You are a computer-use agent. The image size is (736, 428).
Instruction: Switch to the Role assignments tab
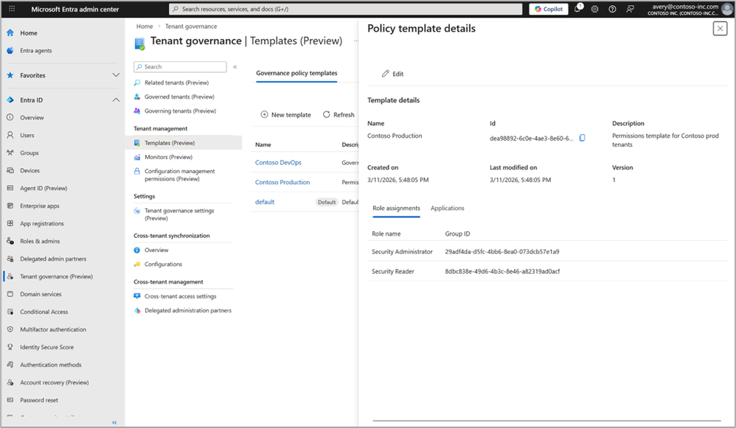tap(396, 208)
